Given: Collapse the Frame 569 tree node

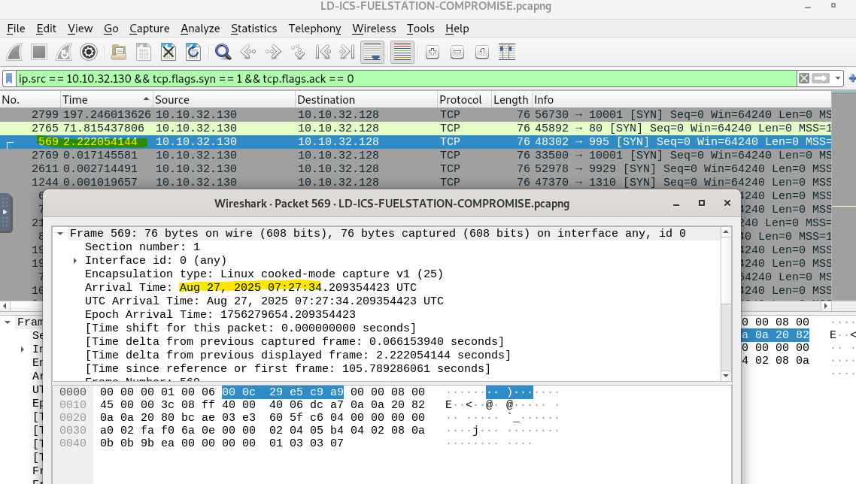Looking at the screenshot, I should 60,234.
